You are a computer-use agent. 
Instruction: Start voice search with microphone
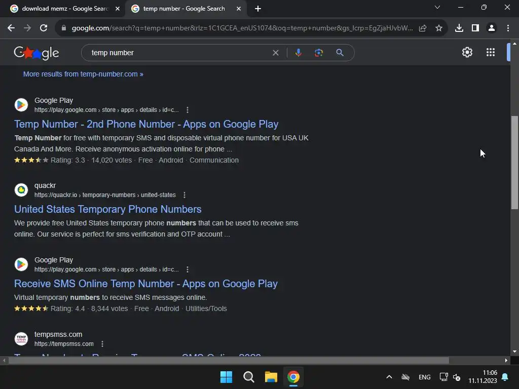click(298, 53)
